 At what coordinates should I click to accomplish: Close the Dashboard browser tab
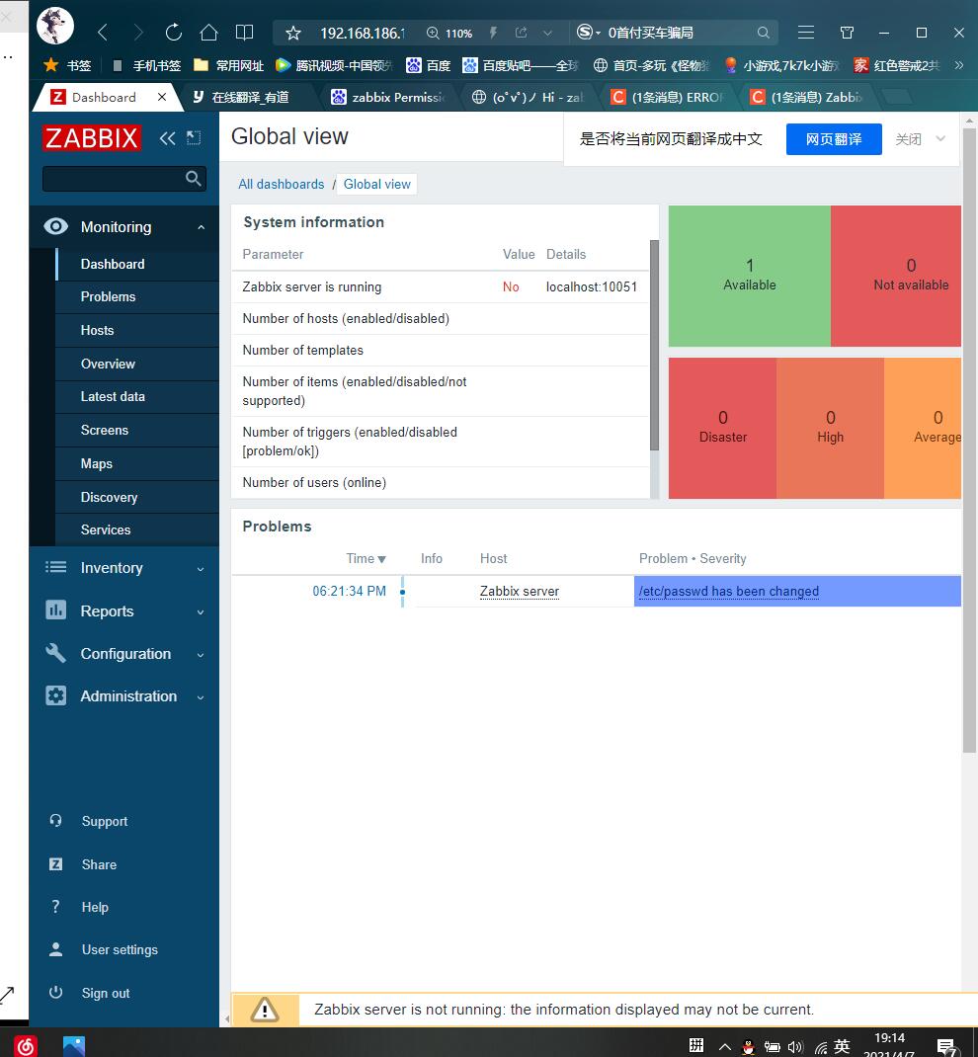pyautogui.click(x=162, y=97)
